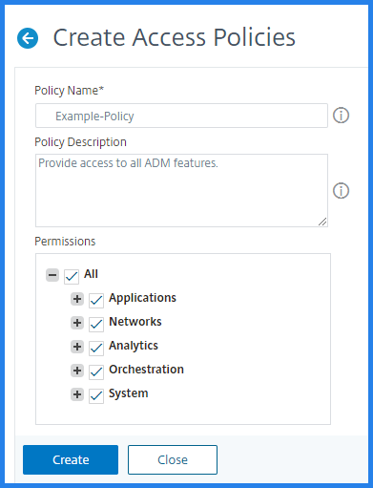
Task: Collapse the All permissions node
Action: [x=52, y=275]
